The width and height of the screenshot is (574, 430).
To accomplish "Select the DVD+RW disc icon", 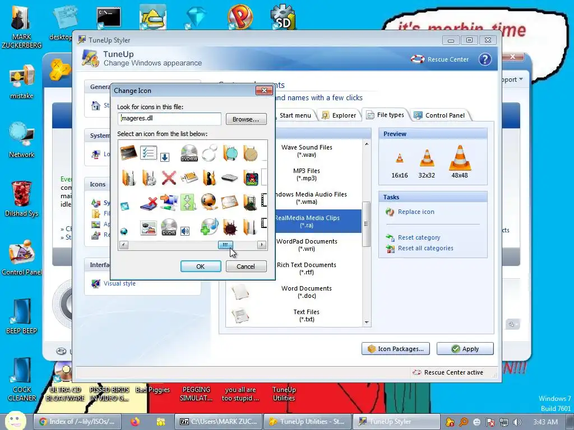I will tap(189, 153).
